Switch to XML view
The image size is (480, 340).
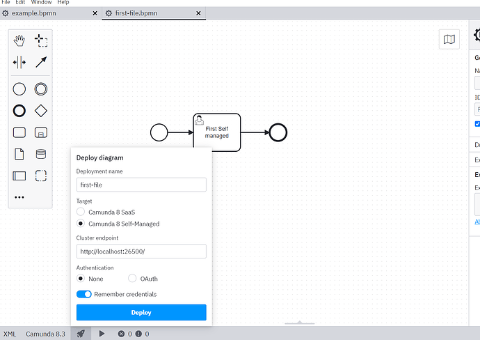click(x=10, y=334)
